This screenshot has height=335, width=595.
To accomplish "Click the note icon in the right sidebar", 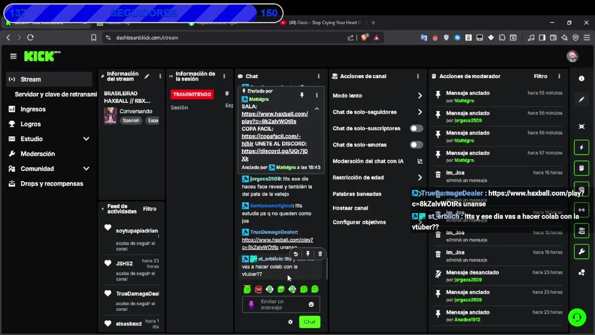I will pos(582,168).
